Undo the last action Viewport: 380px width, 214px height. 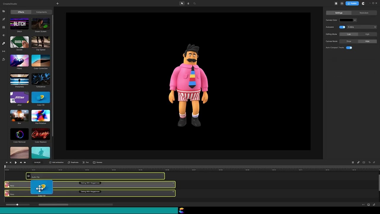(369, 162)
